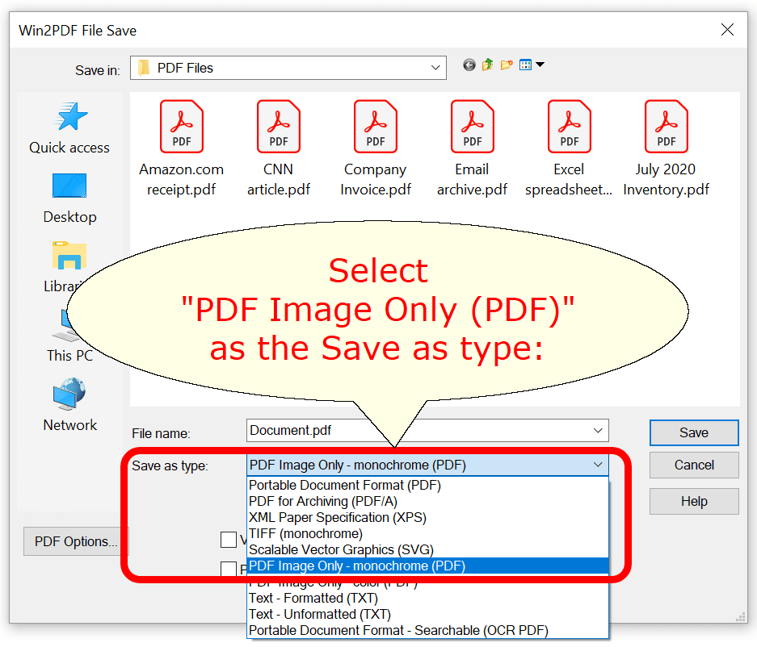Choose Portable Document Format (PDF) from list

pyautogui.click(x=345, y=485)
